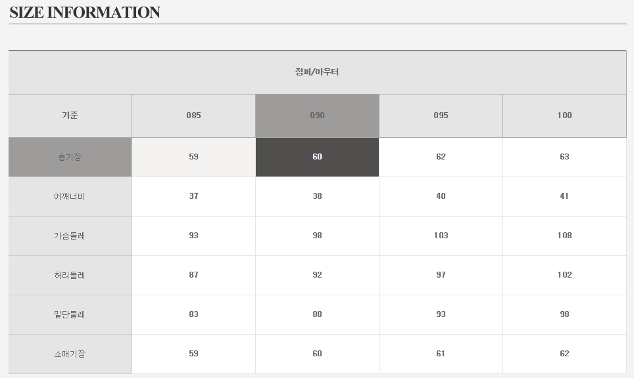Pick the 100 size column header
Image resolution: width=634 pixels, height=378 pixels.
point(564,115)
